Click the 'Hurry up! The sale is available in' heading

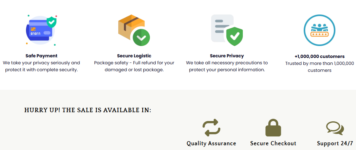click(88, 110)
